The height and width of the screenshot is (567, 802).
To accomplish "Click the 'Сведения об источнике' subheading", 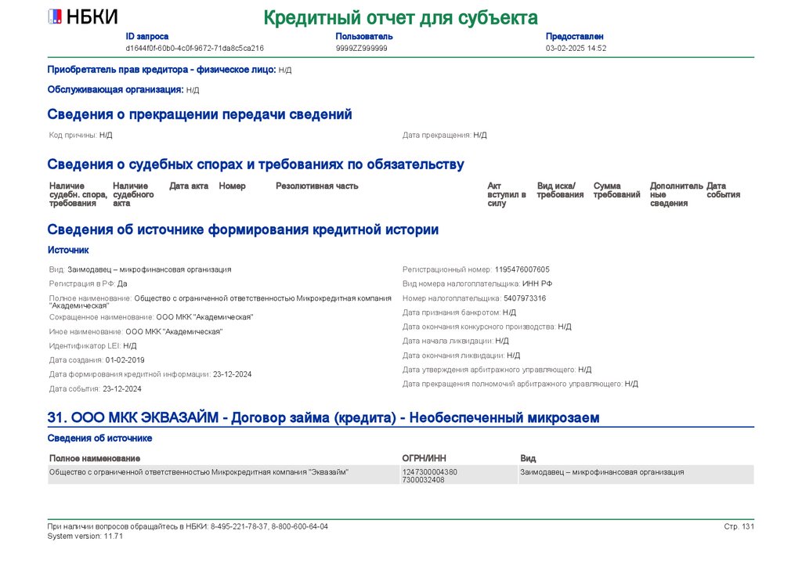I will (x=99, y=438).
